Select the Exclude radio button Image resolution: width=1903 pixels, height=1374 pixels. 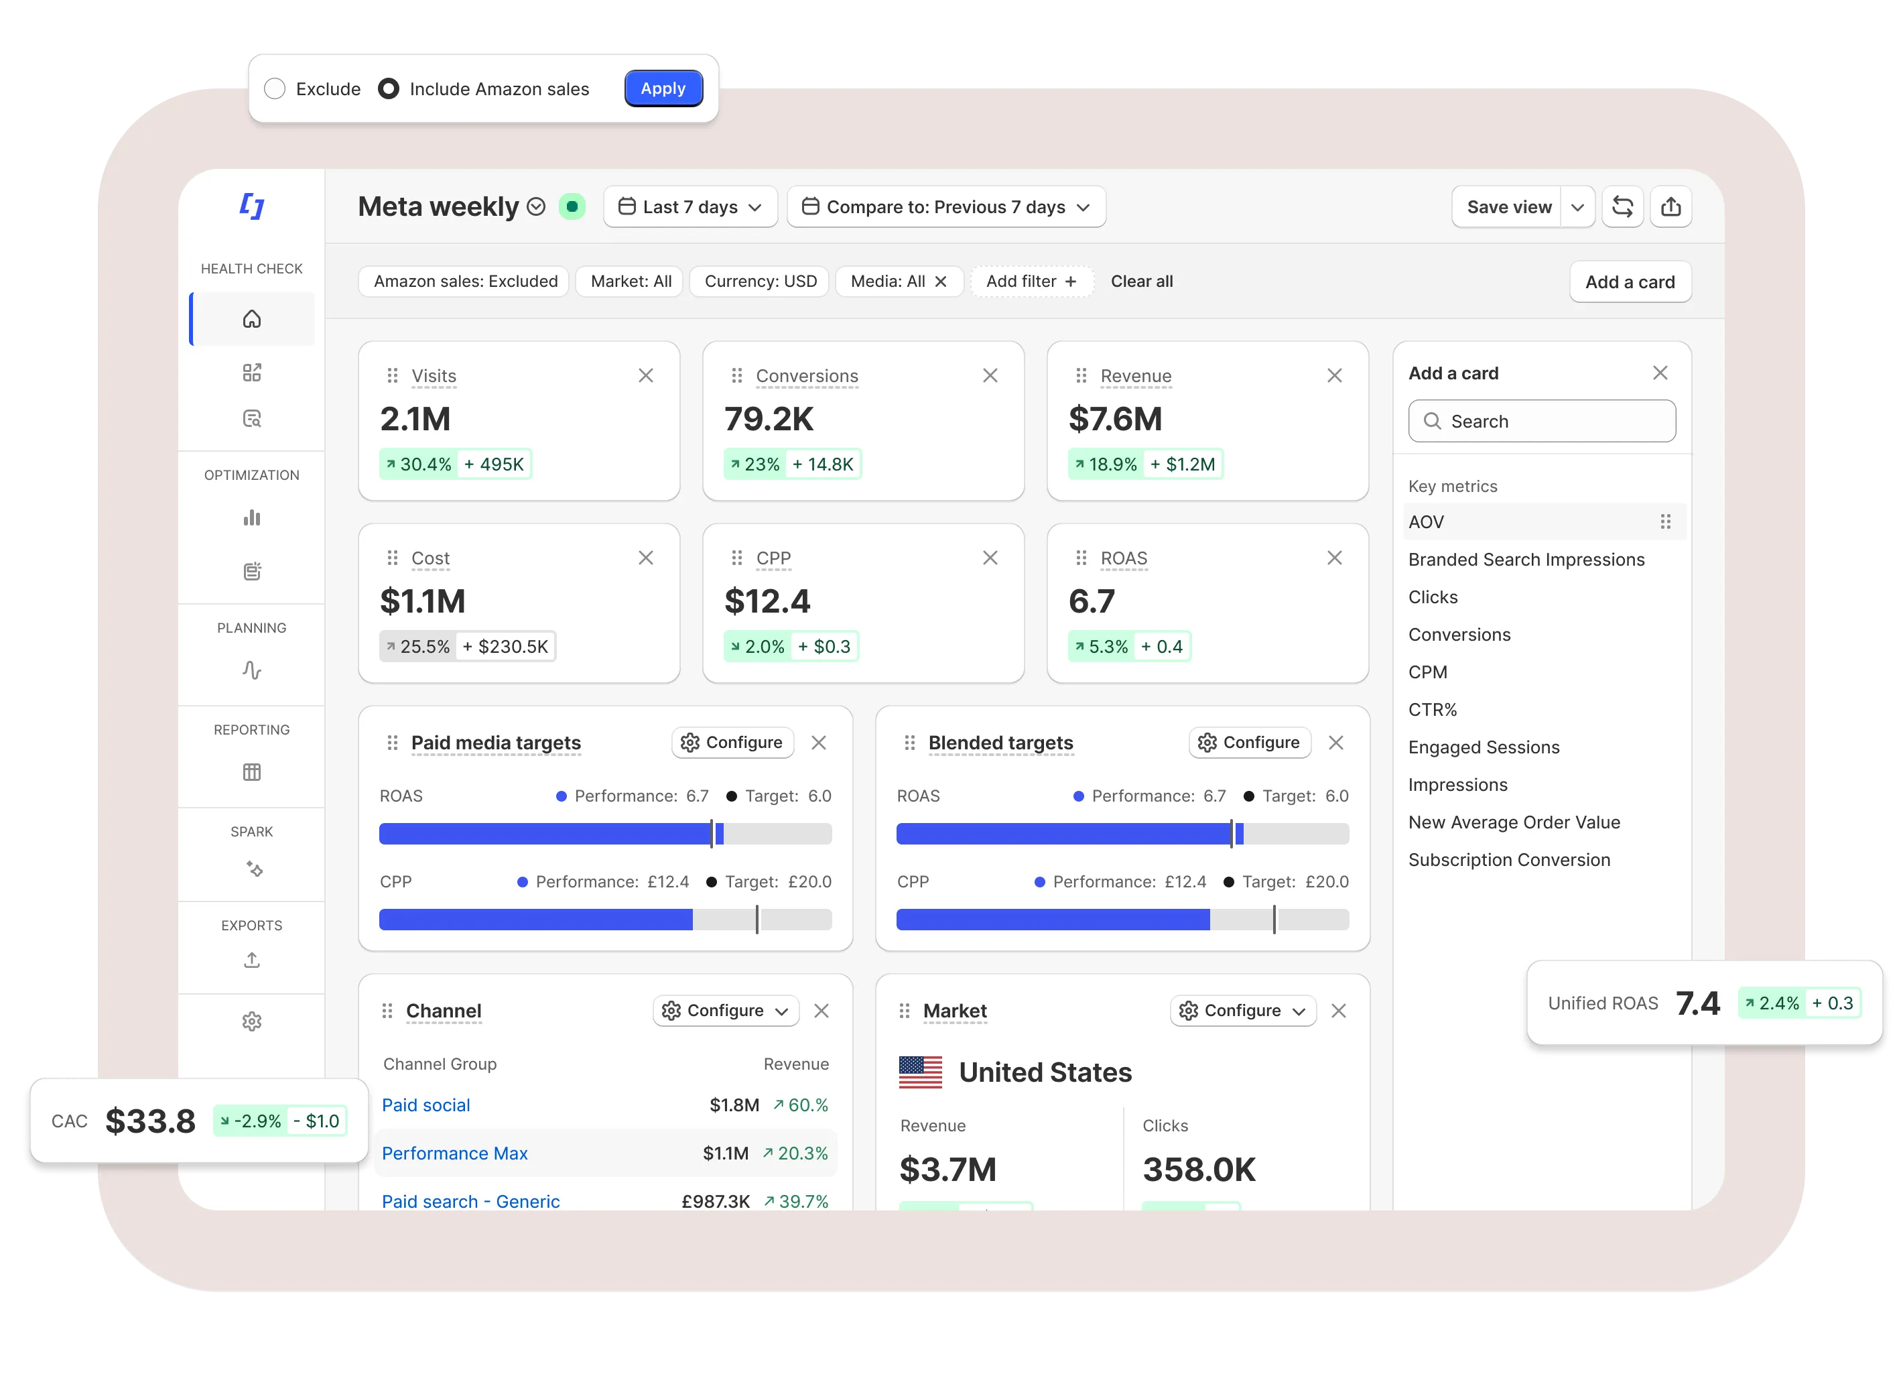[x=274, y=88]
